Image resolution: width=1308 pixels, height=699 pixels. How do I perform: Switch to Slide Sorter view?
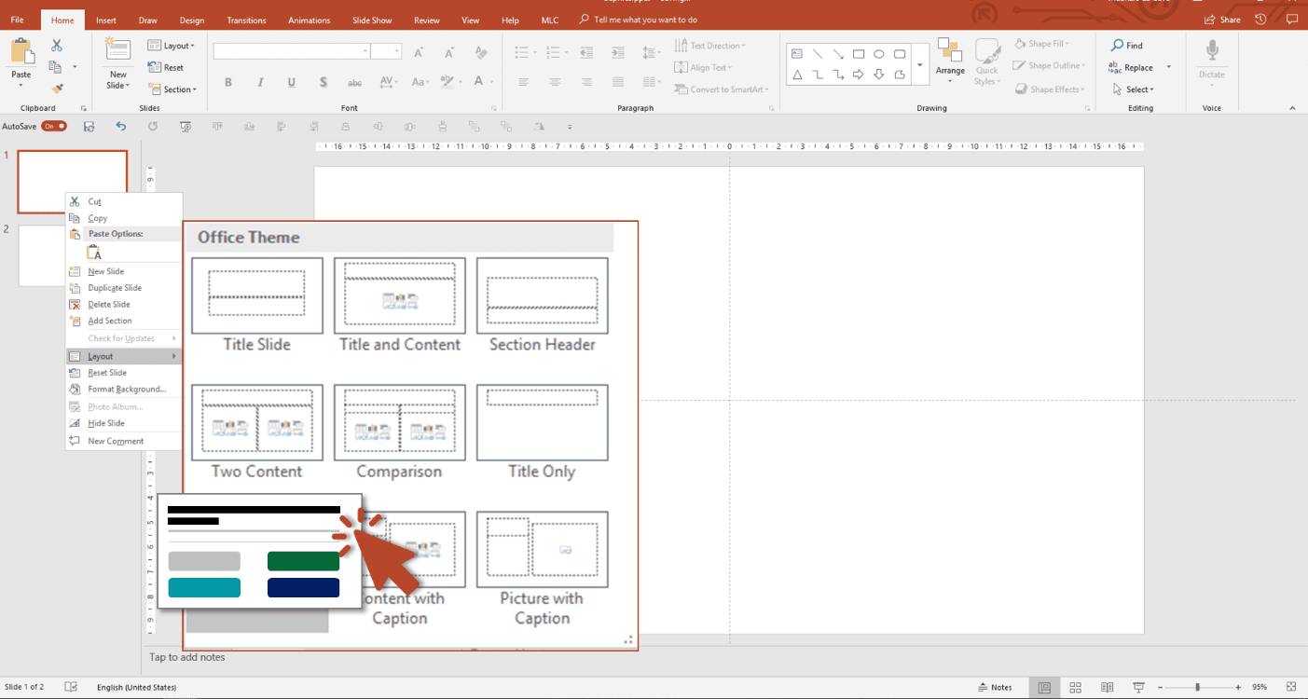pos(1076,687)
